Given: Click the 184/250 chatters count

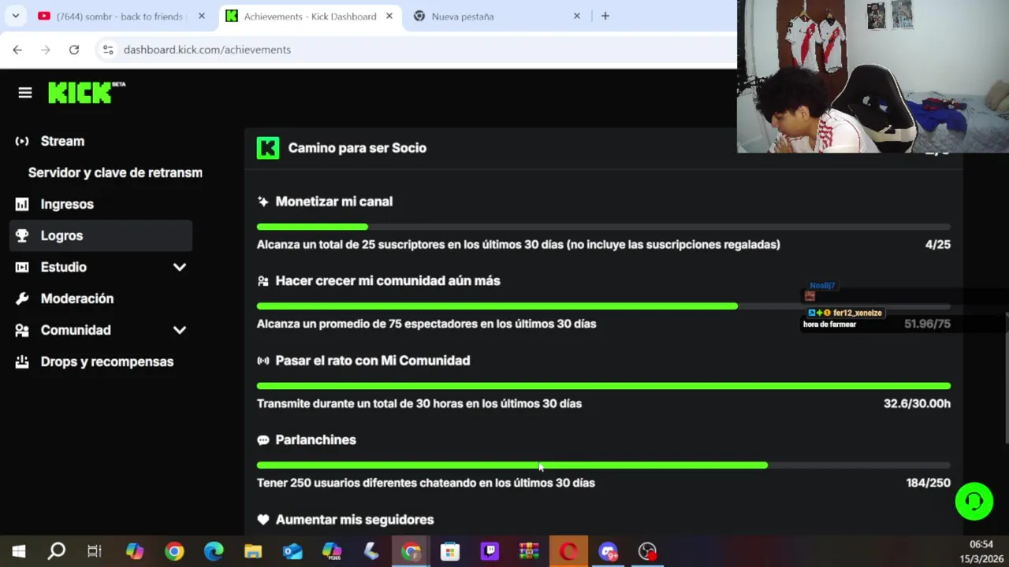Looking at the screenshot, I should click(929, 484).
